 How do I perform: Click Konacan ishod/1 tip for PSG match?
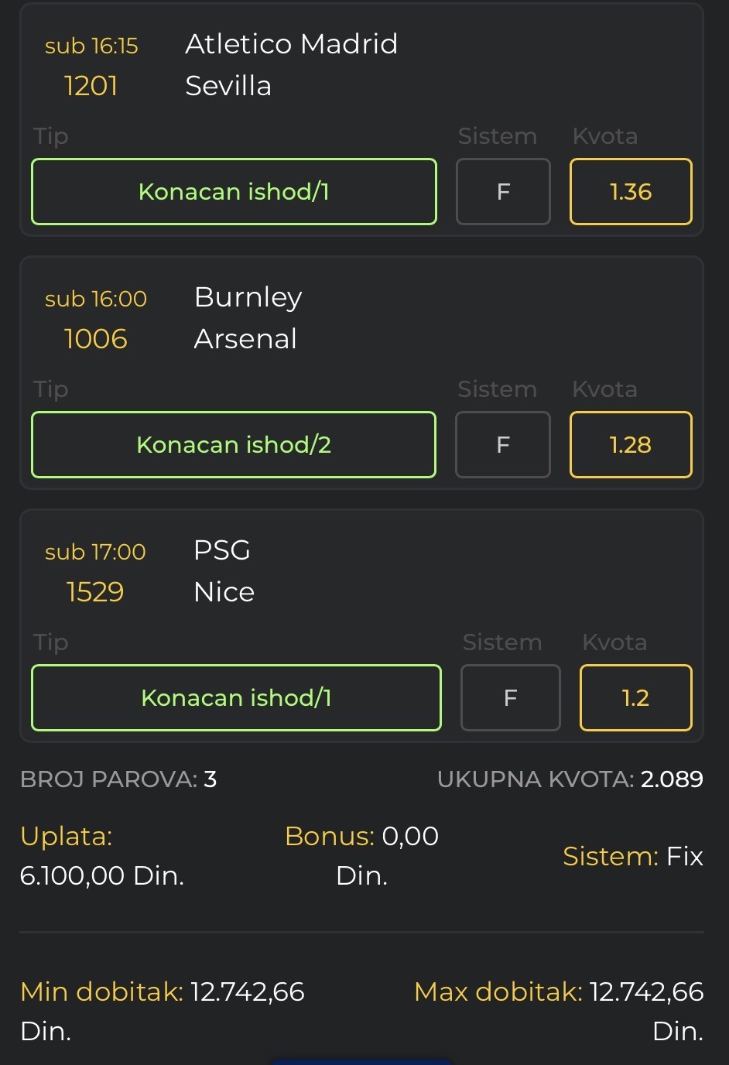click(236, 698)
